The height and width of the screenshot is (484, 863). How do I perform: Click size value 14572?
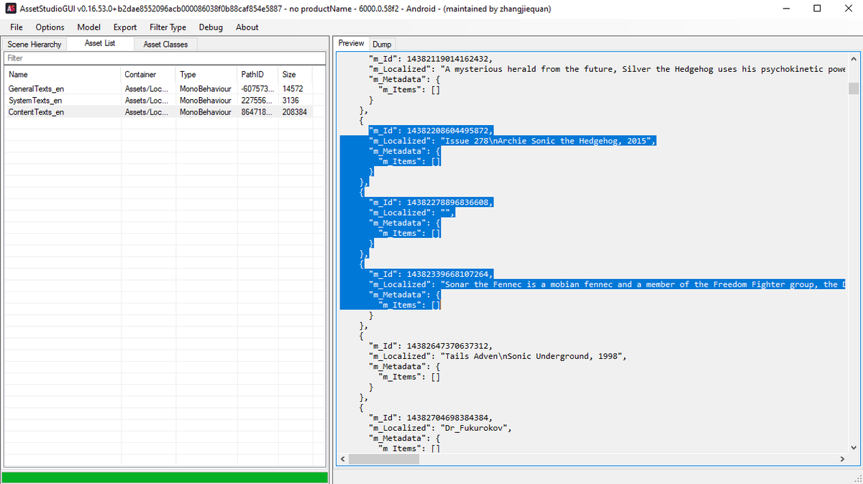coord(293,88)
